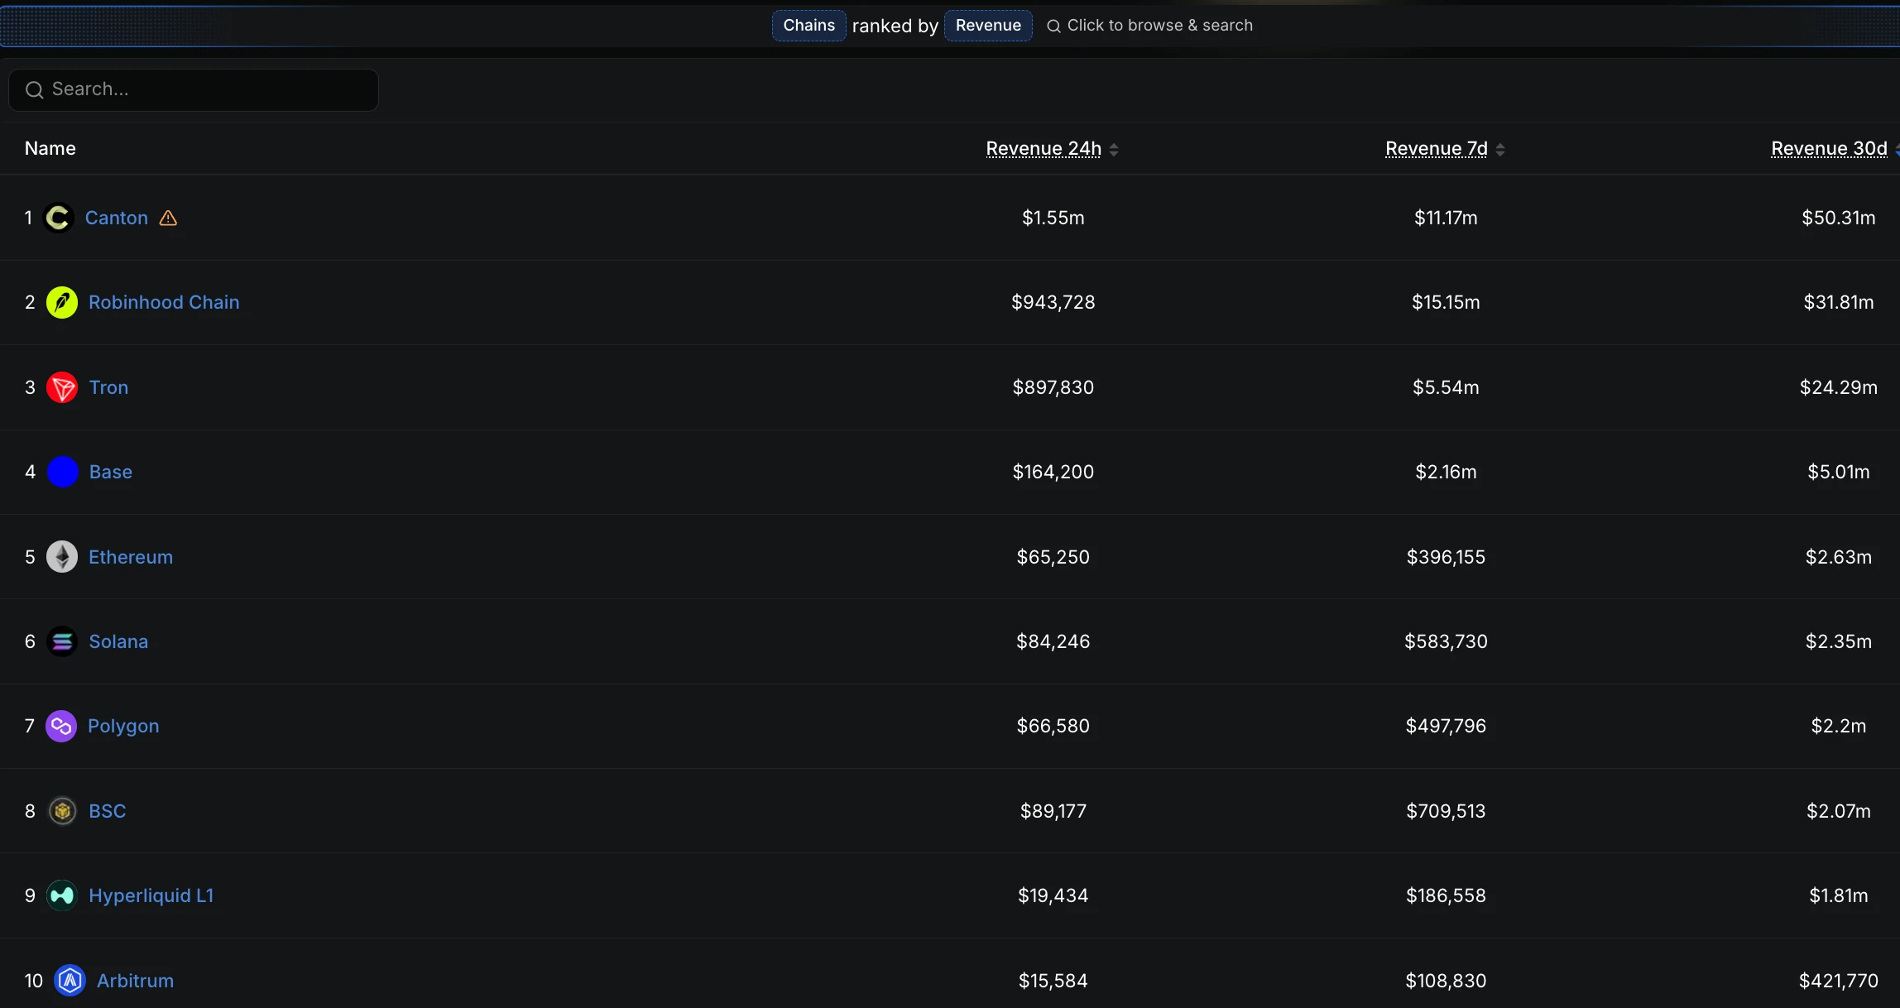Select BSC's 30d revenue $2.07m
This screenshot has width=1900, height=1008.
tap(1839, 811)
